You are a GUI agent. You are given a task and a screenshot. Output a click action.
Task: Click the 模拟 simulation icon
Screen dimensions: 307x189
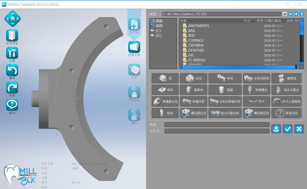[134, 115]
